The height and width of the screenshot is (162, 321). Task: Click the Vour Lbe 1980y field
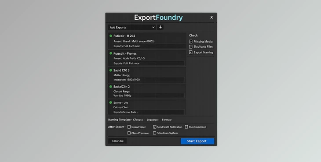pyautogui.click(x=149, y=95)
